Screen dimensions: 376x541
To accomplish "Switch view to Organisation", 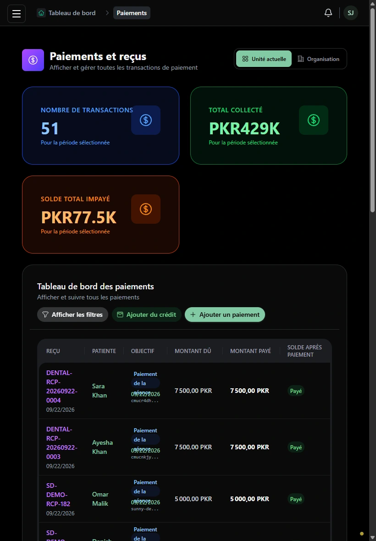I will point(318,59).
